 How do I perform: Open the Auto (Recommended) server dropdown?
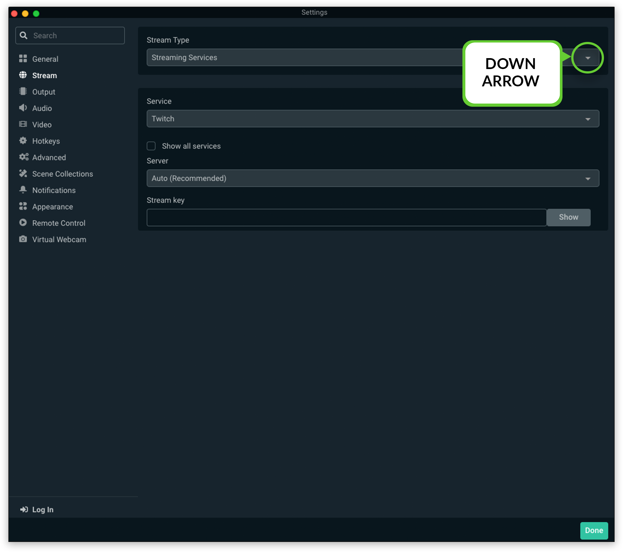pyautogui.click(x=373, y=178)
